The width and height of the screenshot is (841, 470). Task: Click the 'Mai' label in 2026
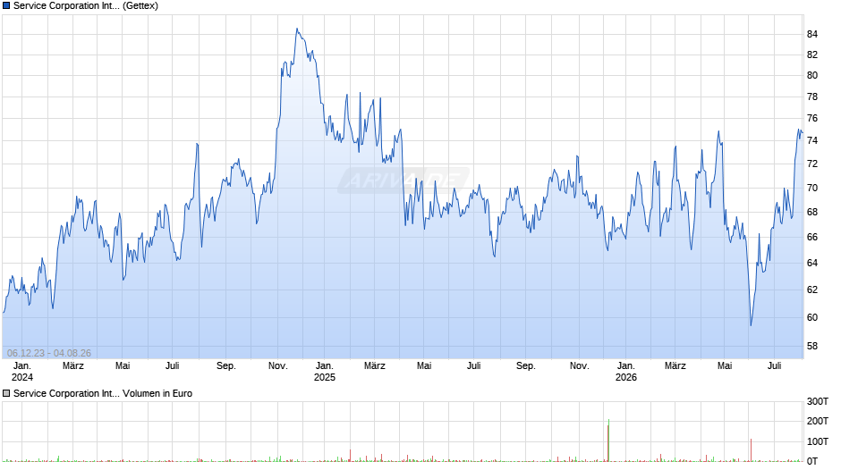point(725,366)
